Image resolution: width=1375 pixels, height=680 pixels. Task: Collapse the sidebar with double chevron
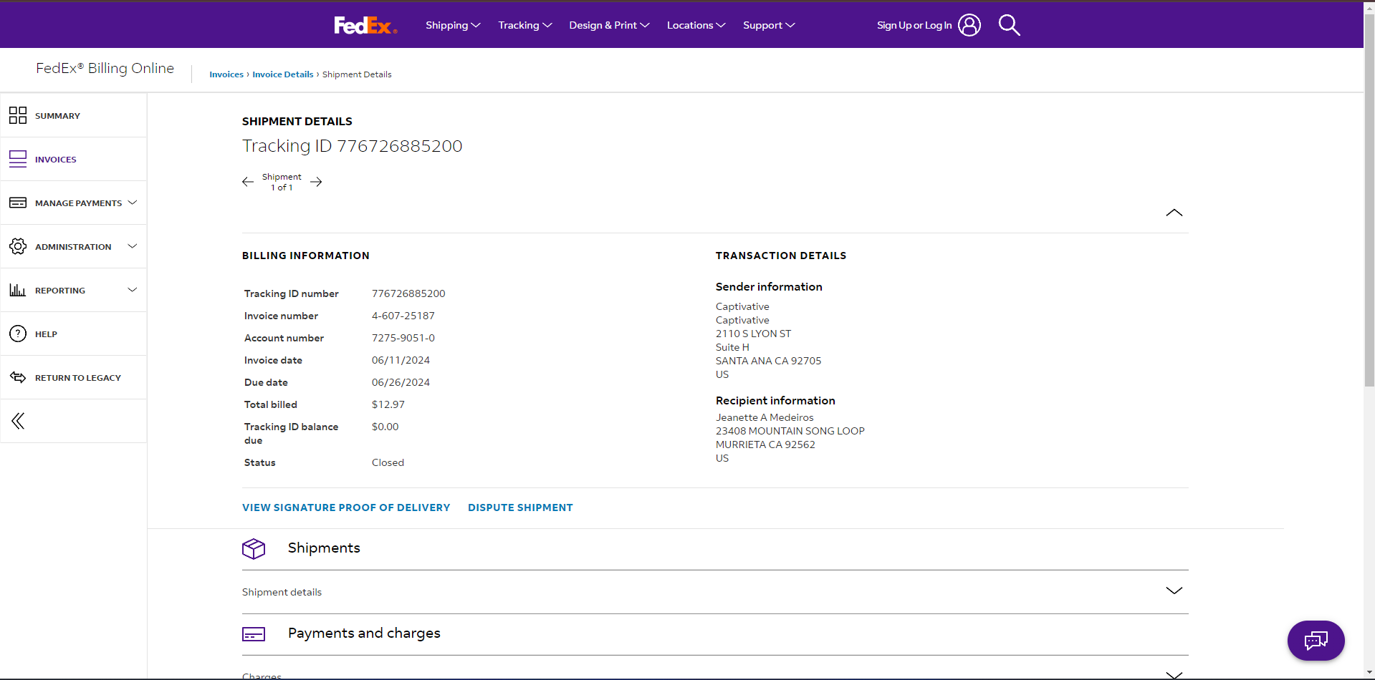(18, 421)
